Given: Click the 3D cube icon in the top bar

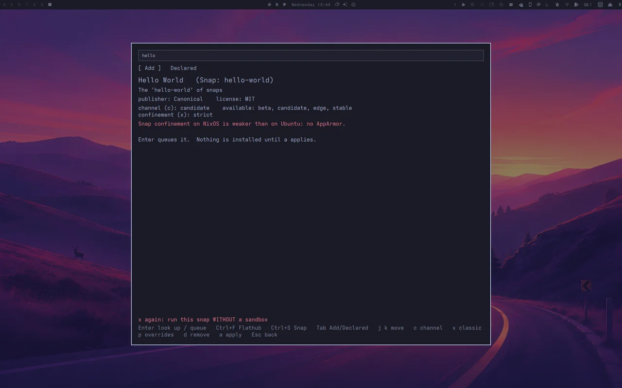Looking at the screenshot, I should 501,4.
